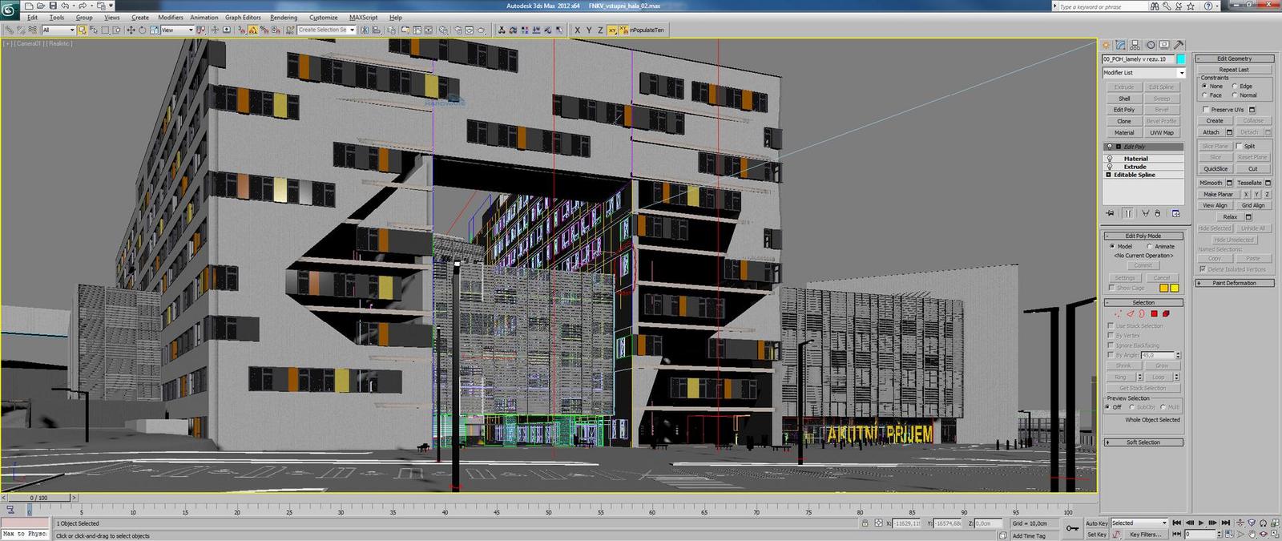Open the Rendering menu

284,17
